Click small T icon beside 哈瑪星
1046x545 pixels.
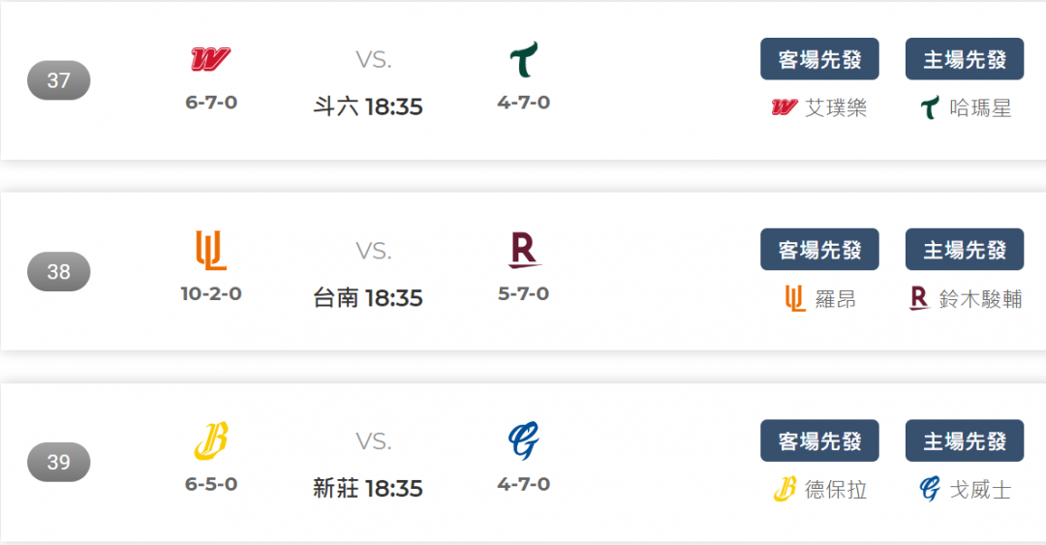tap(929, 107)
